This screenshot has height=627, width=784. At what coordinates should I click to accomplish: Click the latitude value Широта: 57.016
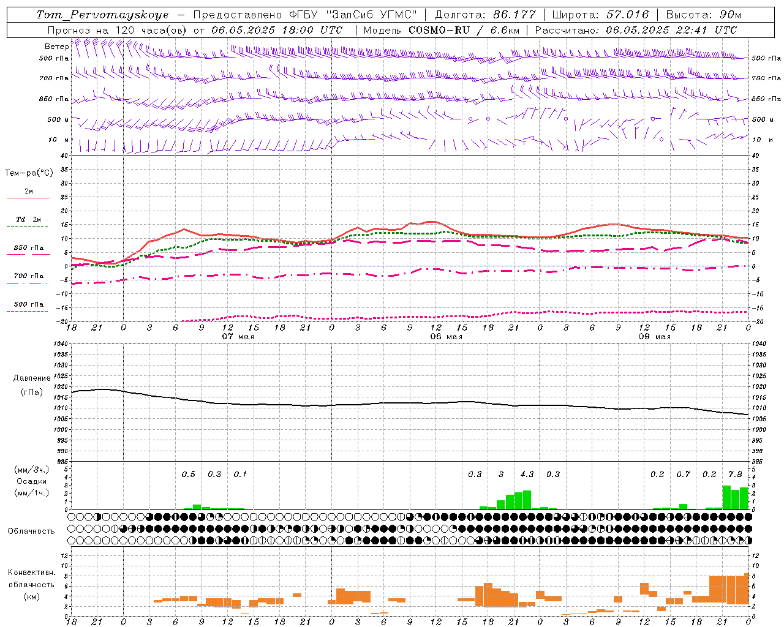click(x=600, y=15)
